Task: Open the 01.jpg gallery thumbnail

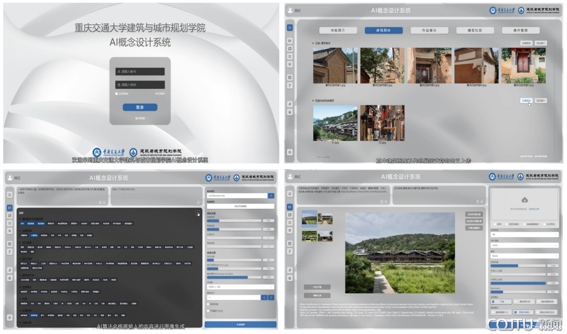Action: pos(335,123)
